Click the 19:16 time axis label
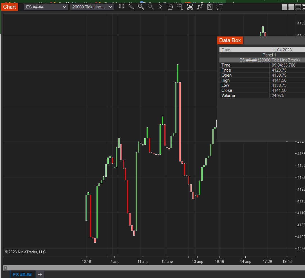305x278 pixels. [219, 261]
